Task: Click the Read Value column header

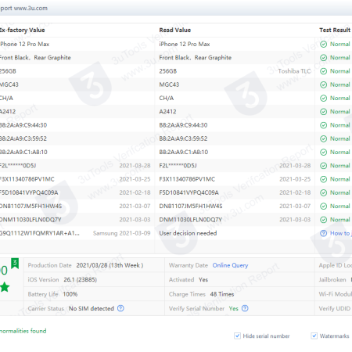Action: [175, 31]
